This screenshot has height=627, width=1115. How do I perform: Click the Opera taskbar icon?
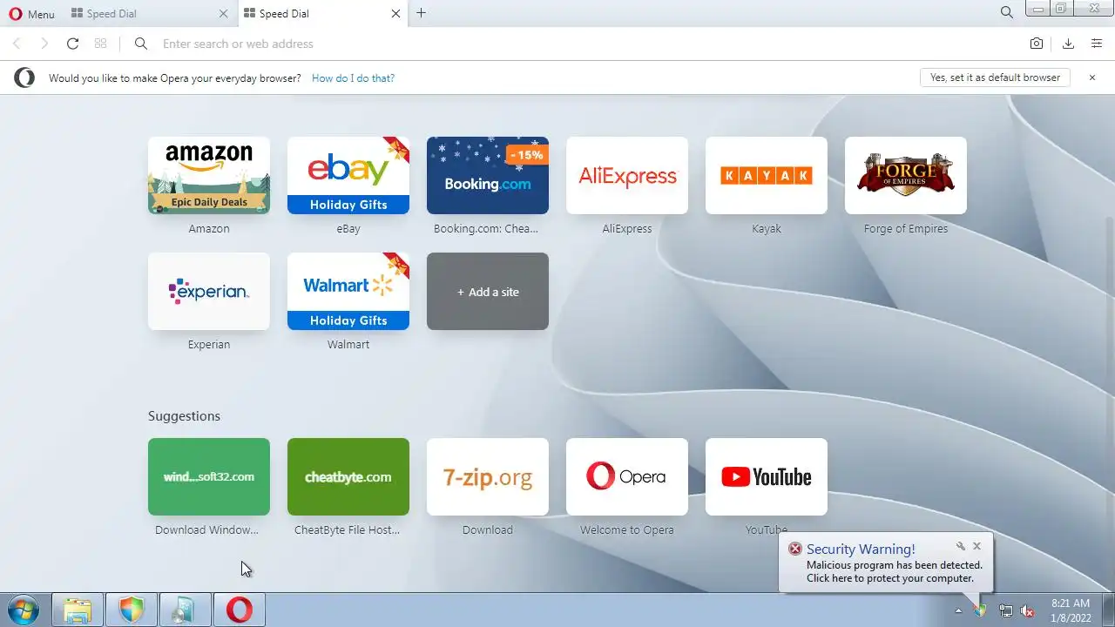pos(240,610)
